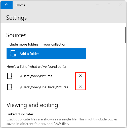Click the vertical scrollbar thumb on the right
This screenshot has width=127, height=128.
pyautogui.click(x=125, y=35)
